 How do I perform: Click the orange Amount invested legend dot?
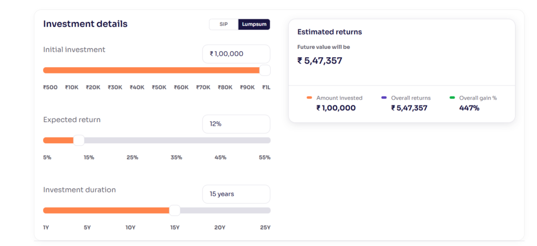(x=309, y=98)
